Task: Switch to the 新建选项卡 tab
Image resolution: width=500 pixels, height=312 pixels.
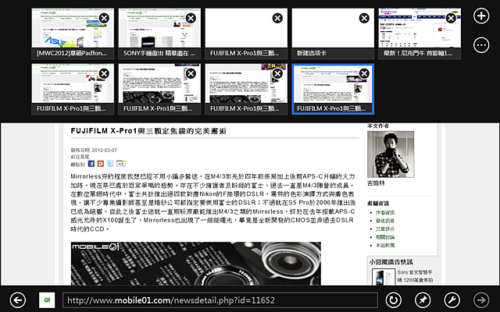Action: point(333,34)
